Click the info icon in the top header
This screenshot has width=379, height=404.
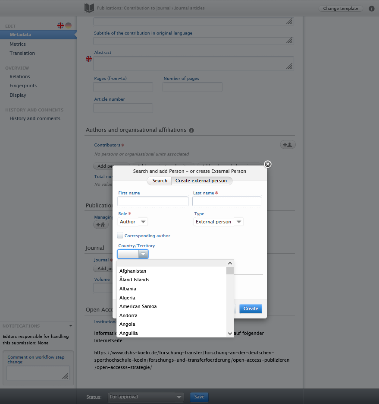click(371, 8)
